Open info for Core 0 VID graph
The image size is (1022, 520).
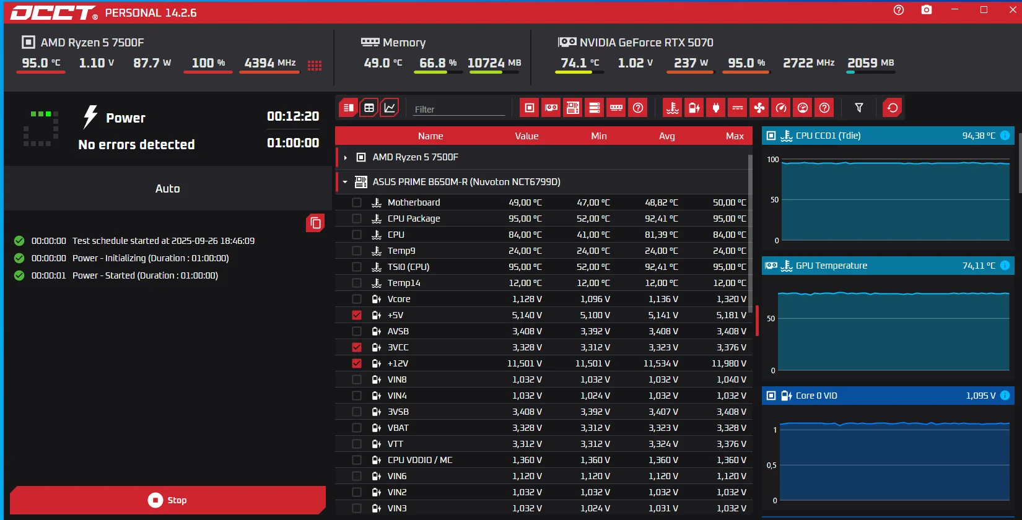pos(1005,396)
